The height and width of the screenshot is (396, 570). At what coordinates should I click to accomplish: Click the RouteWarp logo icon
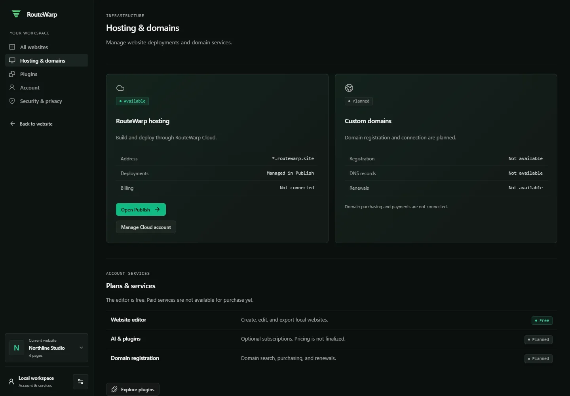coord(16,14)
